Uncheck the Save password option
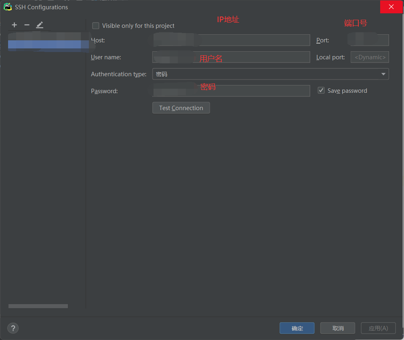Image resolution: width=404 pixels, height=340 pixels. [321, 90]
